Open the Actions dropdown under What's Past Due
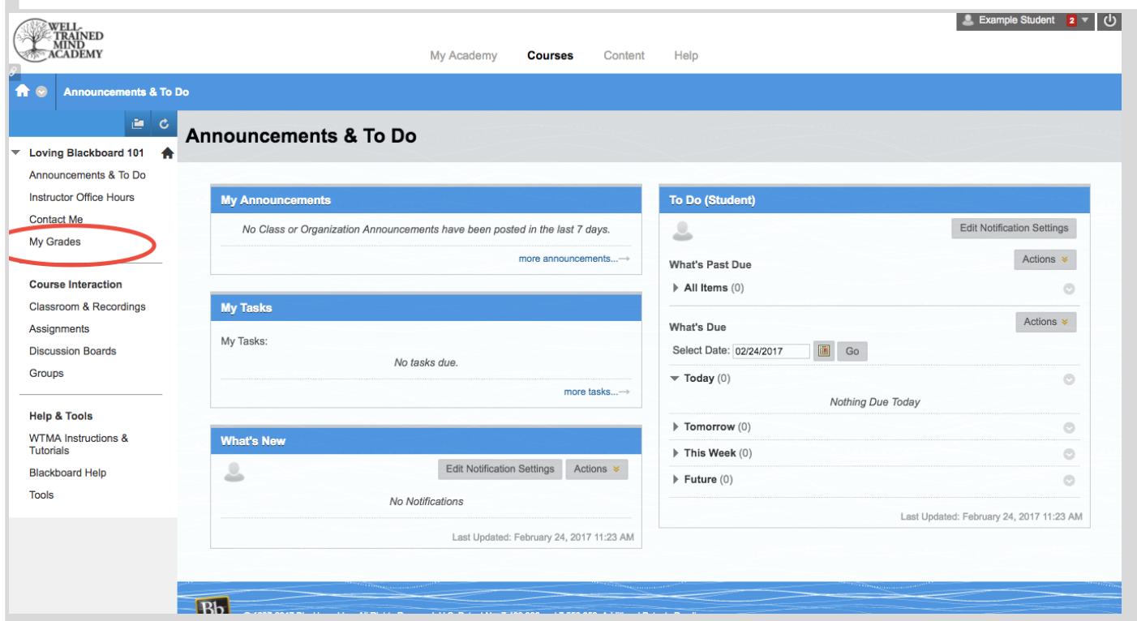 tap(1045, 259)
